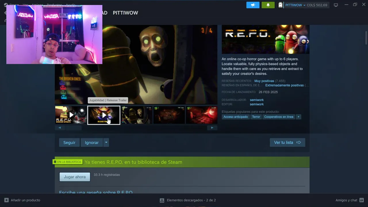Open Extremadamente positivas reviews link
Viewport: 368px width, 207px height.
(285, 85)
